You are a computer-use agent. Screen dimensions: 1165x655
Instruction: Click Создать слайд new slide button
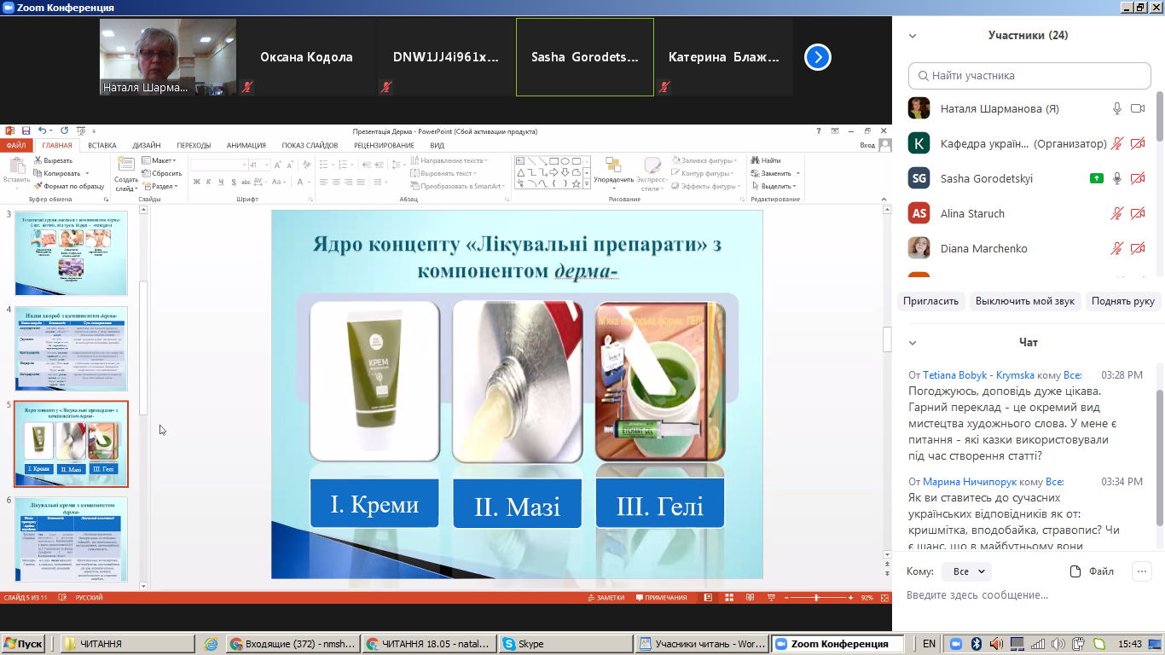pos(126,175)
